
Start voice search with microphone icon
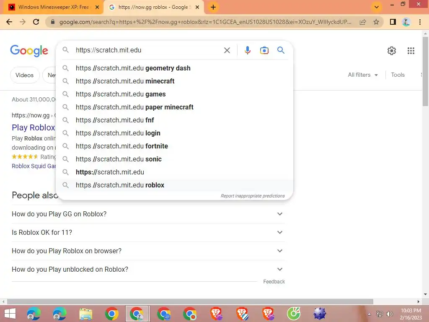click(x=247, y=50)
